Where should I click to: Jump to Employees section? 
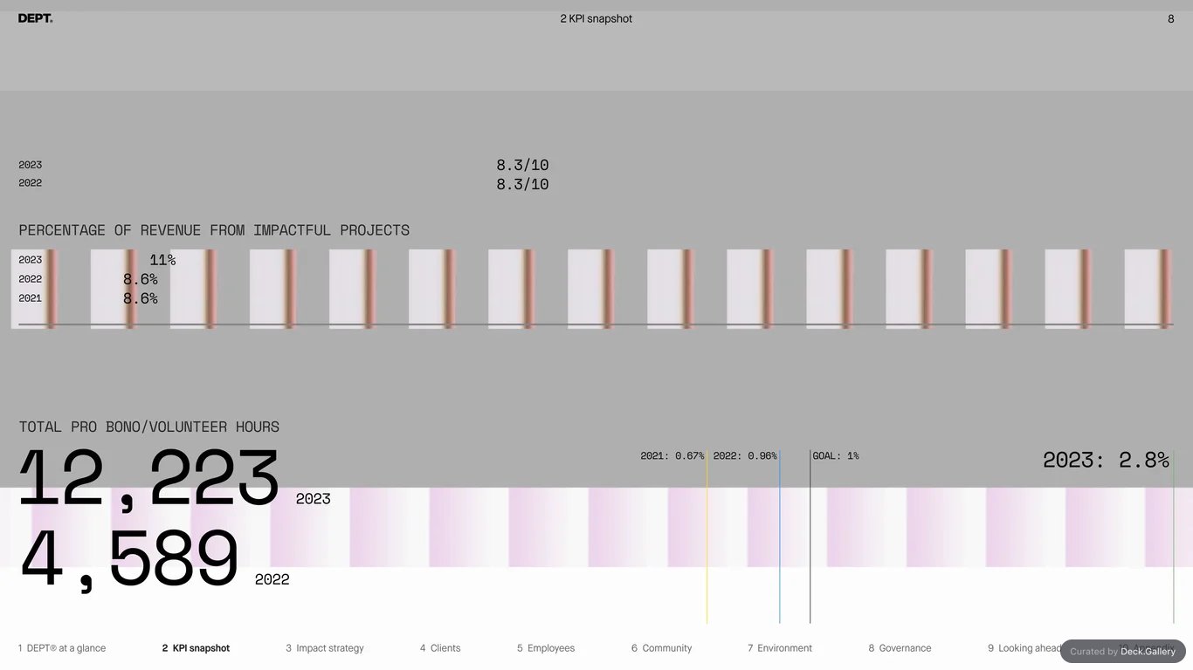(x=546, y=648)
